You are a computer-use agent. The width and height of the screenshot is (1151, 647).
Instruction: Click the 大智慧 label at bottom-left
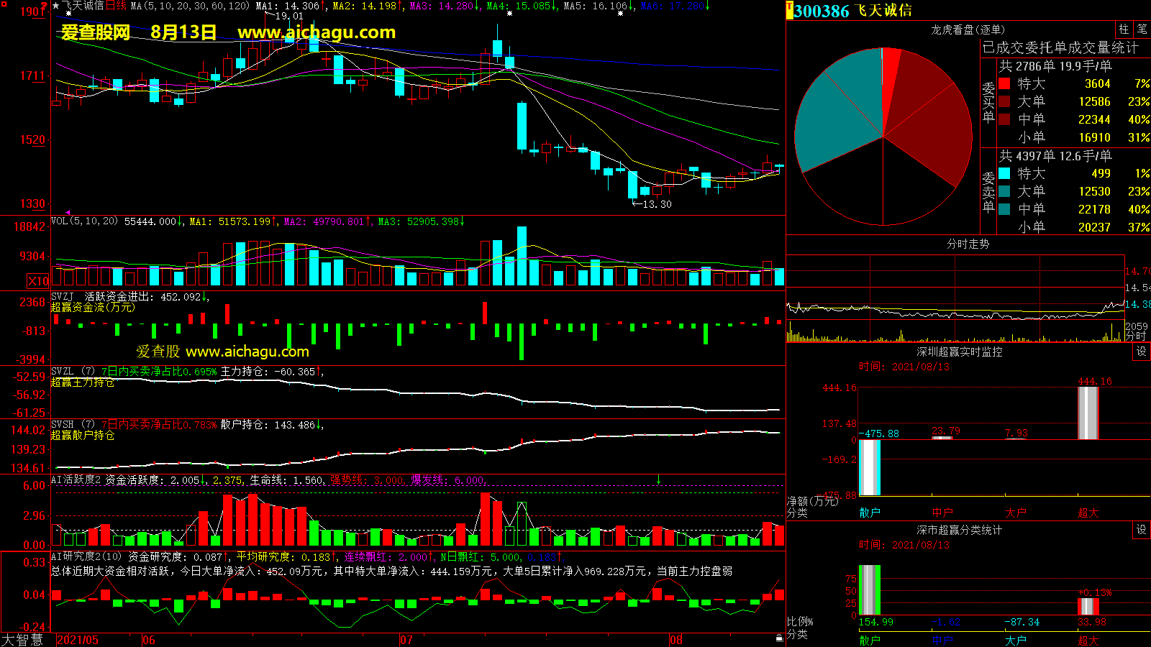tap(23, 640)
